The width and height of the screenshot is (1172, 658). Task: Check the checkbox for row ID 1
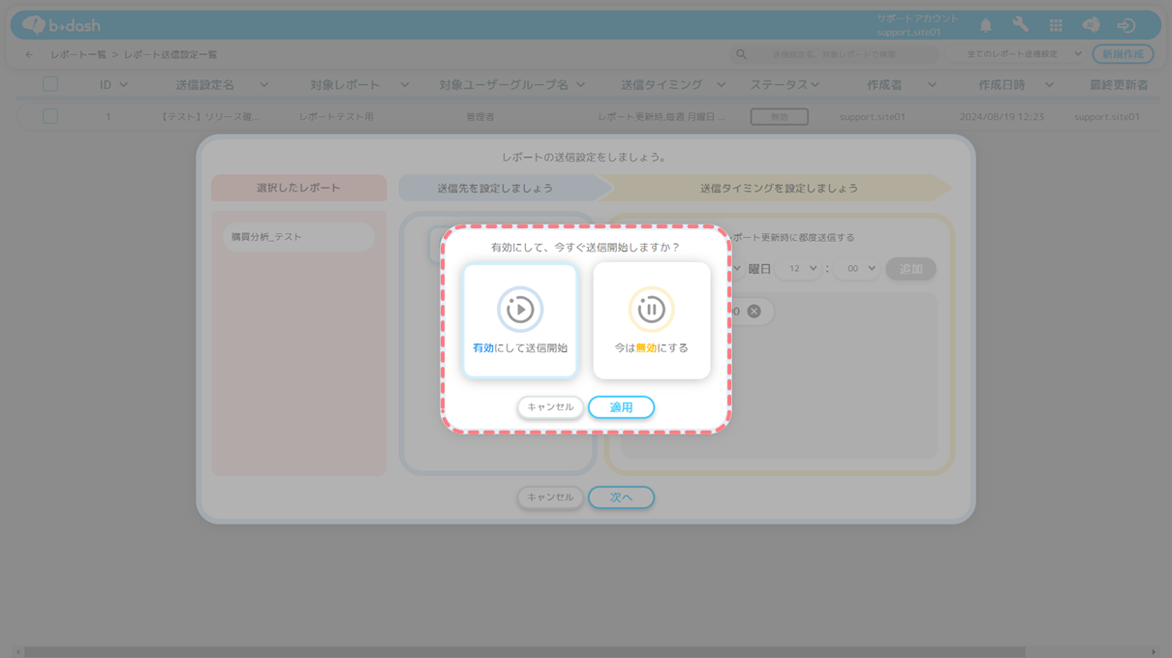click(x=50, y=116)
